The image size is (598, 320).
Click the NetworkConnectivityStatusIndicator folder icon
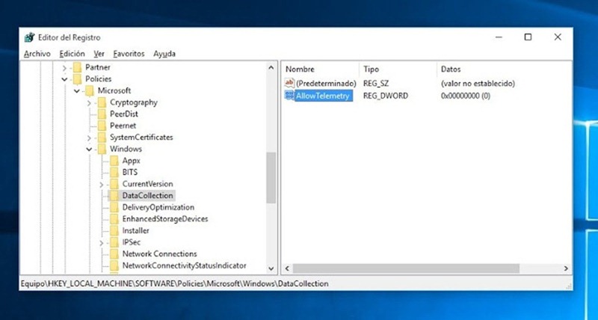pyautogui.click(x=114, y=266)
